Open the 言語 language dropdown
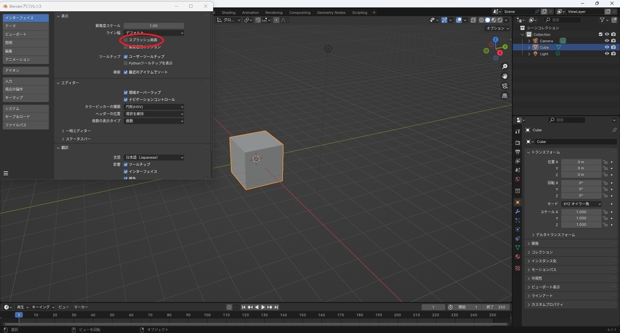The height and width of the screenshot is (333, 620). (154, 157)
